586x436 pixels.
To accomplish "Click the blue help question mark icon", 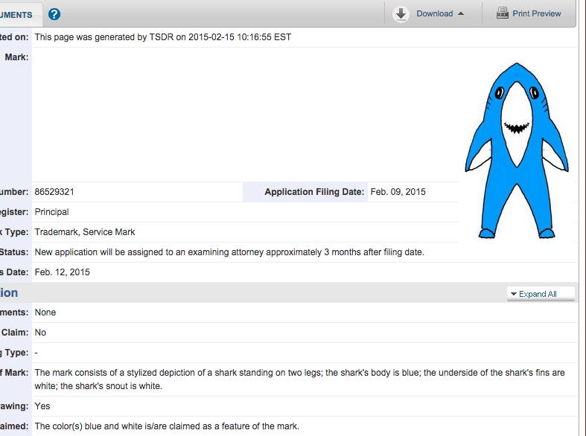I will (x=54, y=14).
